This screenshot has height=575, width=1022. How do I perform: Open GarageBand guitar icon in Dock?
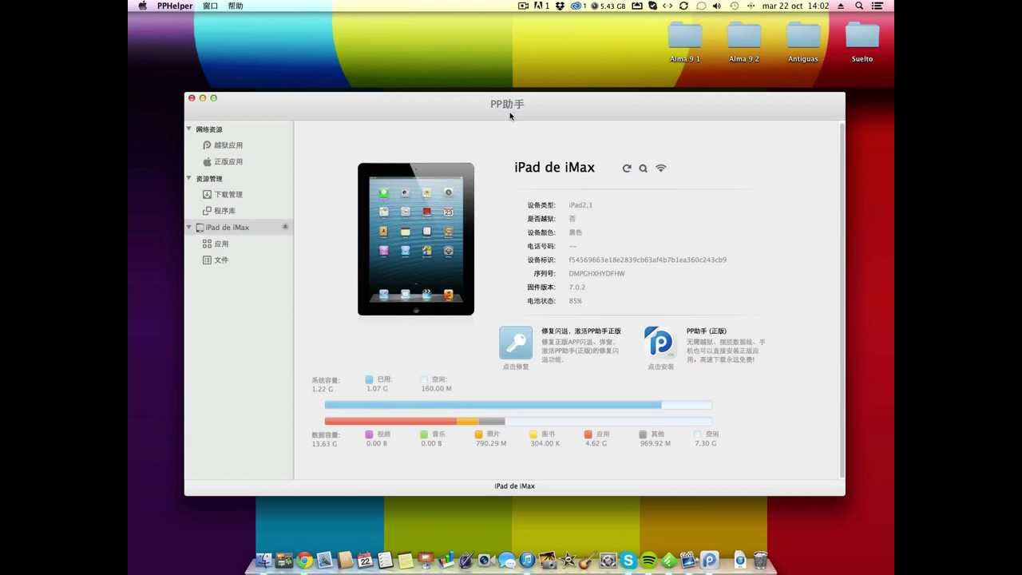pos(587,560)
